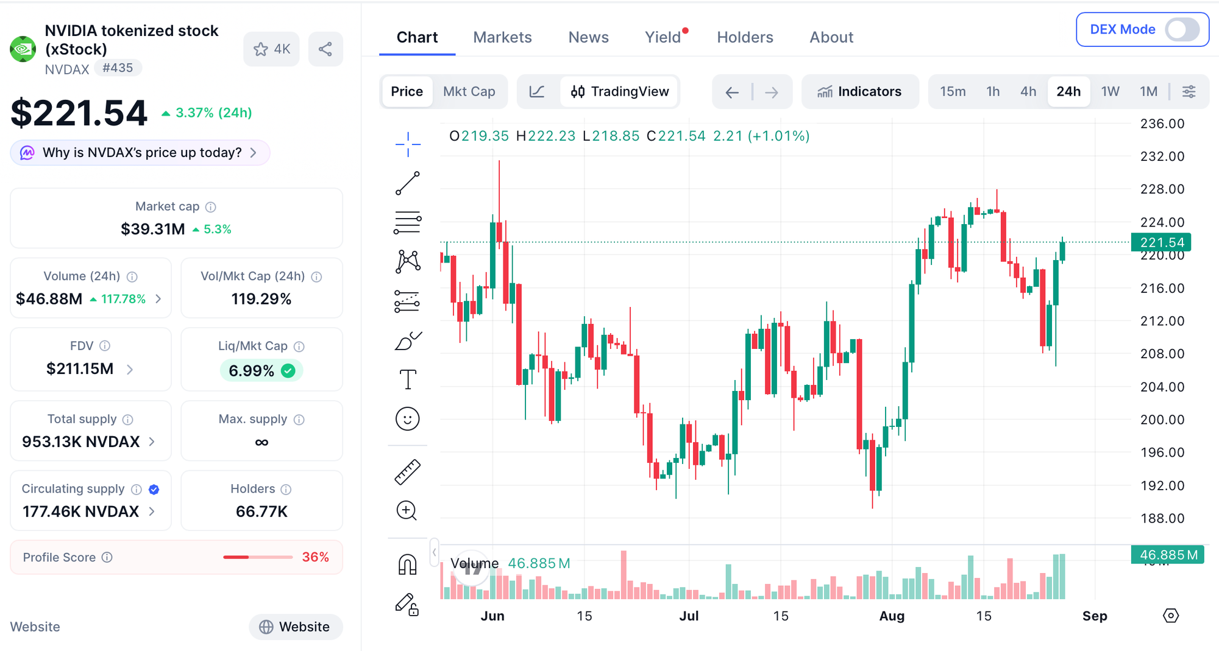Select the trend line drawing tool
1219x651 pixels.
coord(408,183)
